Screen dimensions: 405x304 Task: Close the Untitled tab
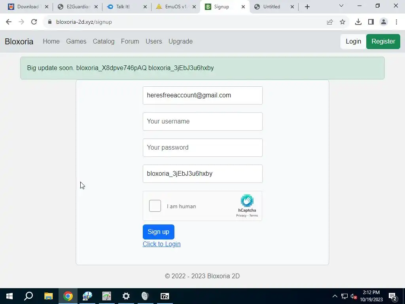tap(292, 7)
